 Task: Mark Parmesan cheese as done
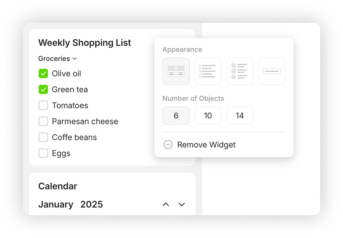click(43, 121)
